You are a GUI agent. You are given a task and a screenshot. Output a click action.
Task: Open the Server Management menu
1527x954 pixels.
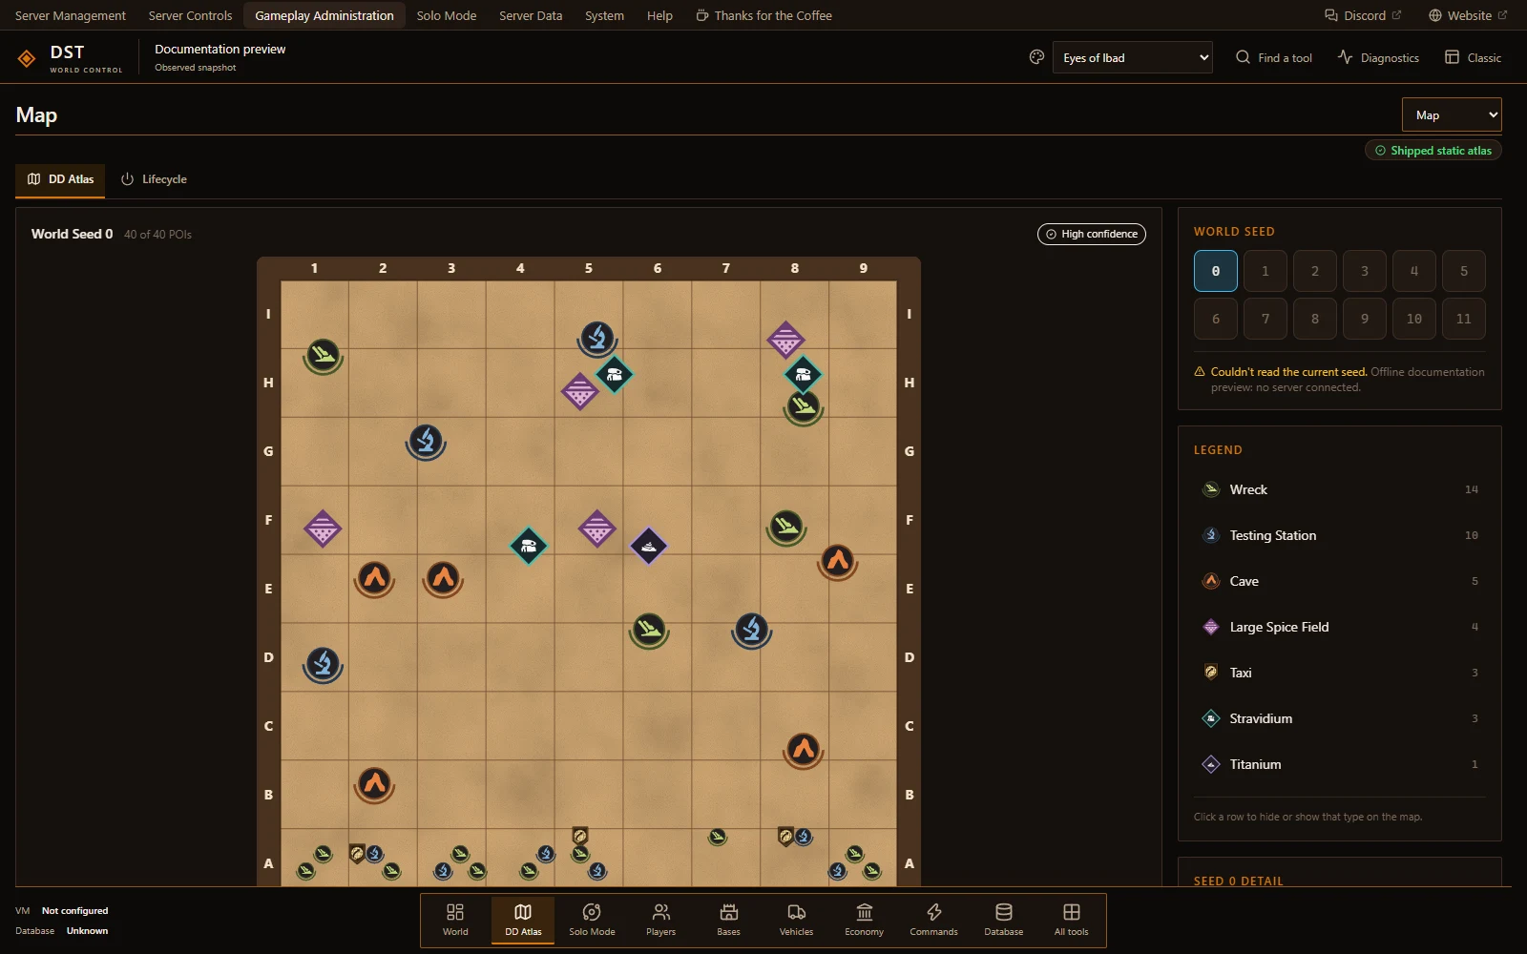tap(71, 15)
